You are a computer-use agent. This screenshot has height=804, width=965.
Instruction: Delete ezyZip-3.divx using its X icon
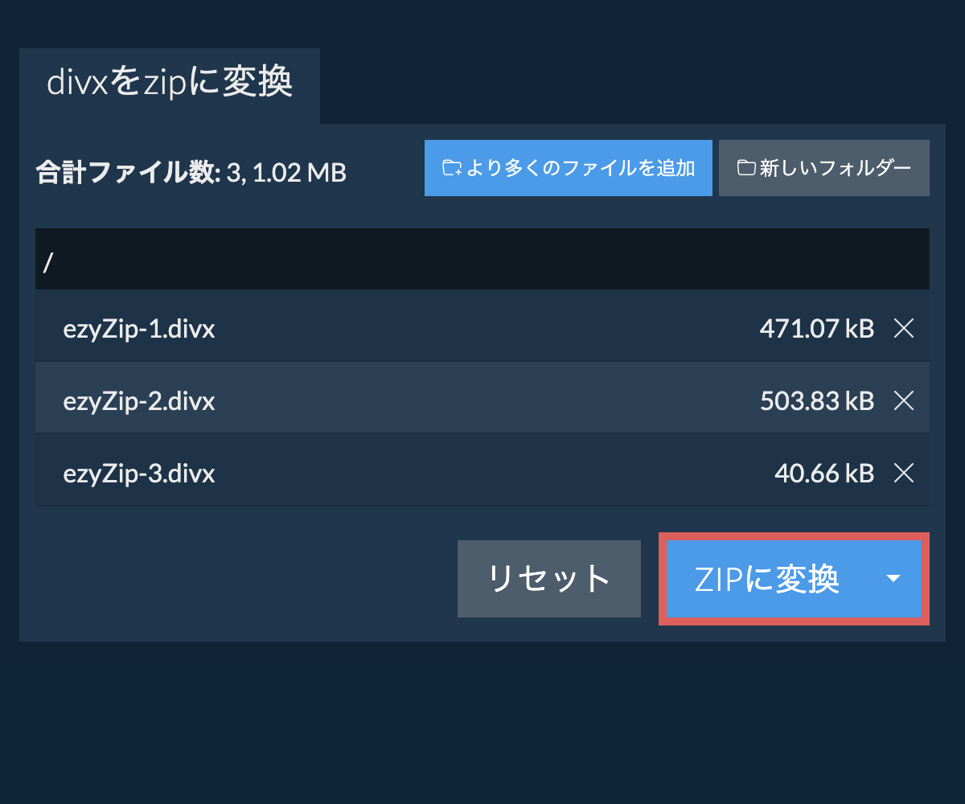pyautogui.click(x=904, y=474)
